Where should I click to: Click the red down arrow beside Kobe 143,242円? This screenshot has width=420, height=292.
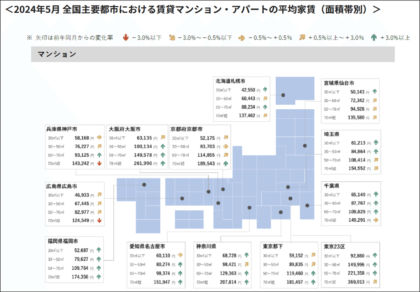99,164
